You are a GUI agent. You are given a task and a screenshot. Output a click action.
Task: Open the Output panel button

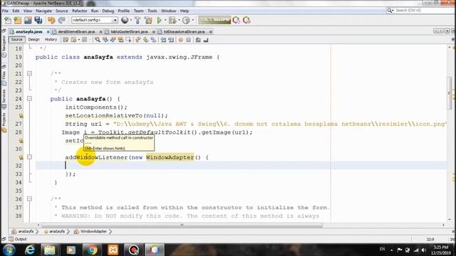(x=18, y=239)
